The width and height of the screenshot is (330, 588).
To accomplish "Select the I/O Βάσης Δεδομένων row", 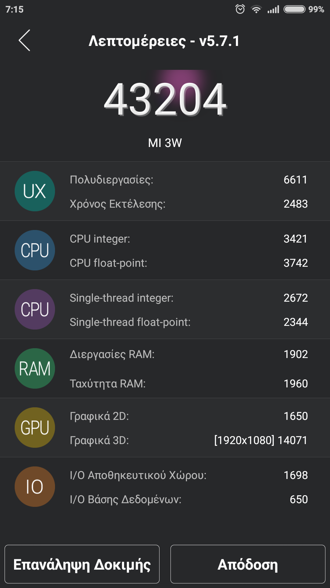I will tap(188, 499).
